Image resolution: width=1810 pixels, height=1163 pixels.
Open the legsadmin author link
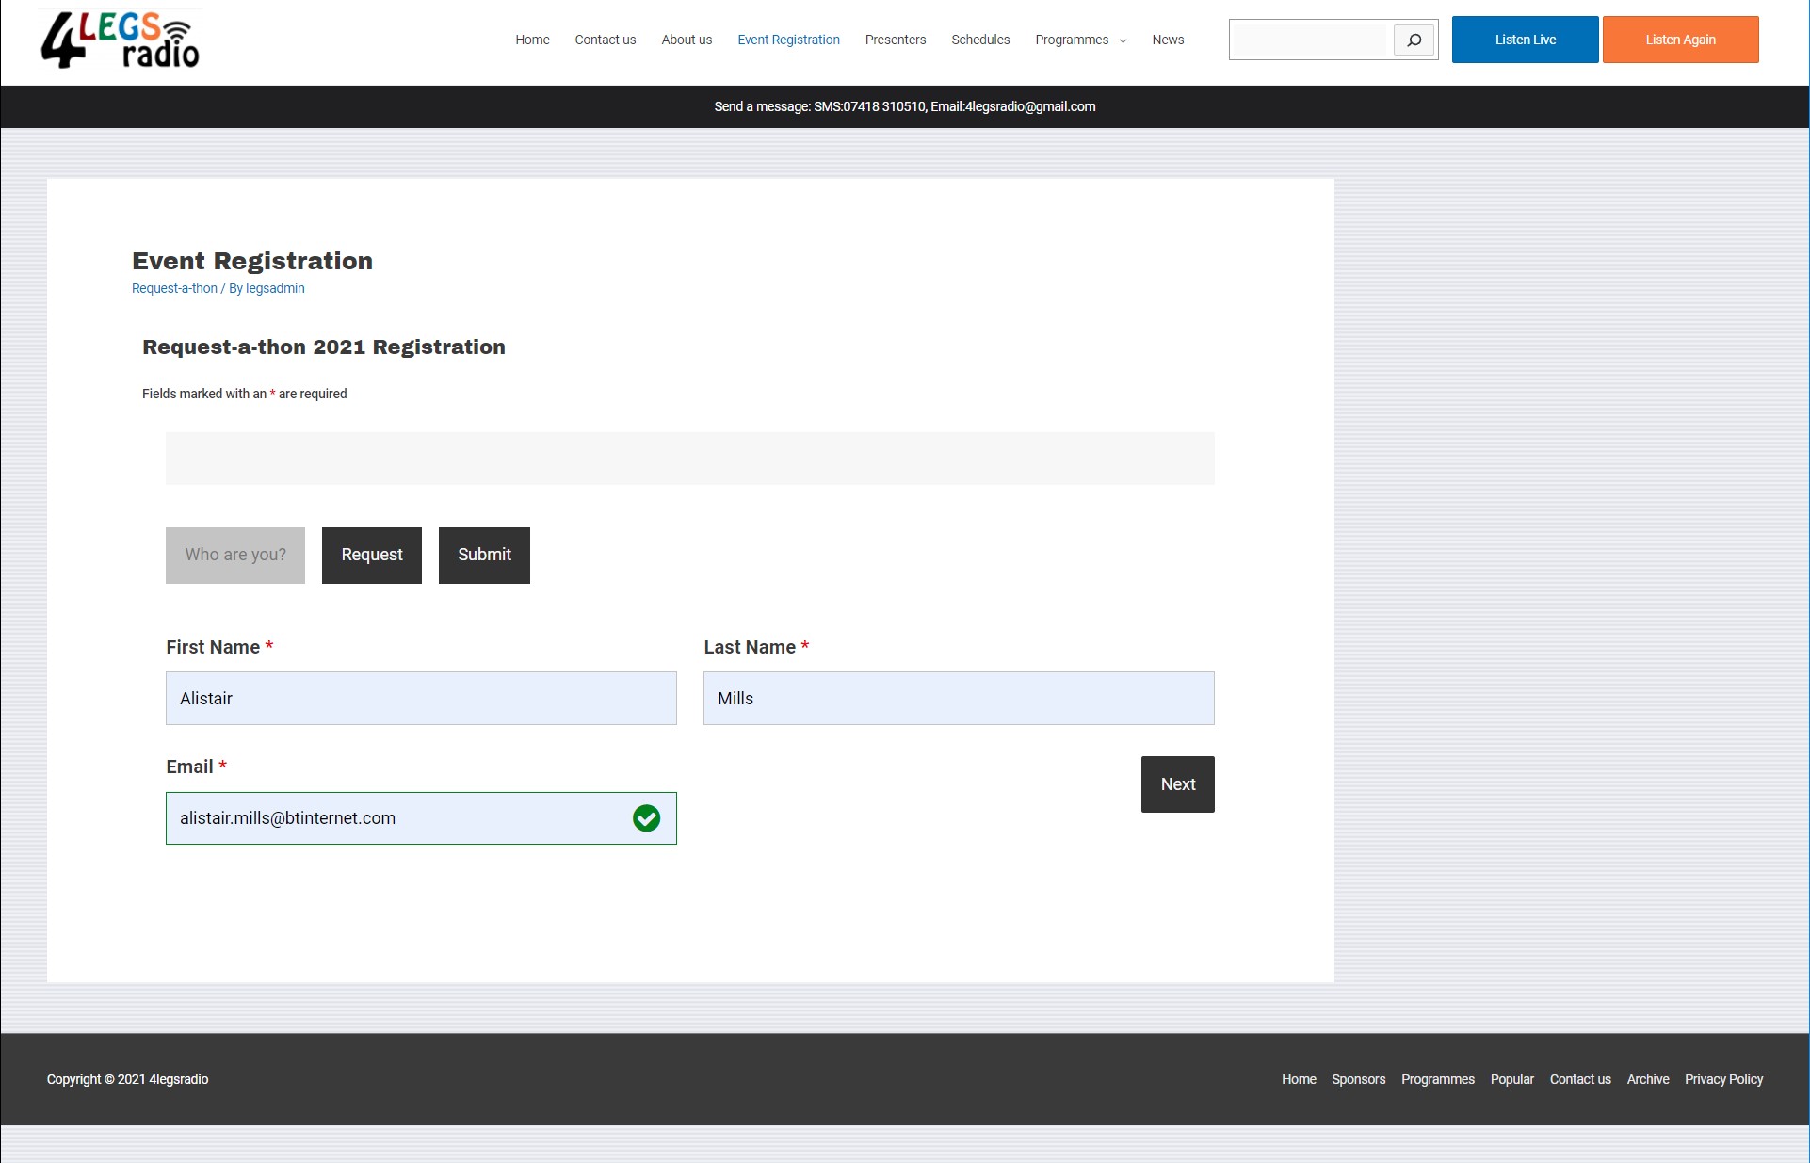[x=275, y=288]
